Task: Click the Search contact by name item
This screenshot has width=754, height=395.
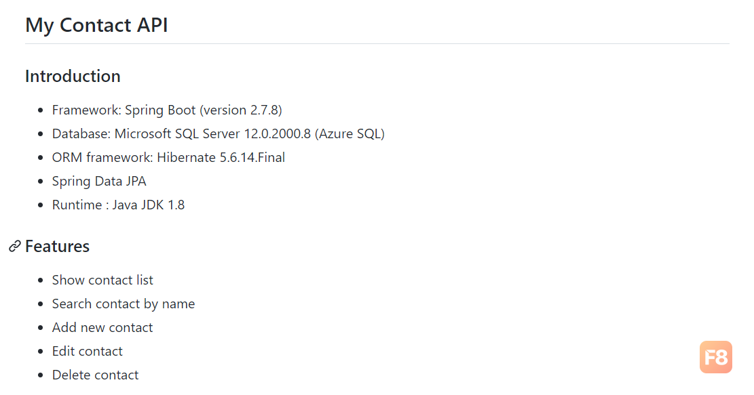Action: (x=124, y=304)
